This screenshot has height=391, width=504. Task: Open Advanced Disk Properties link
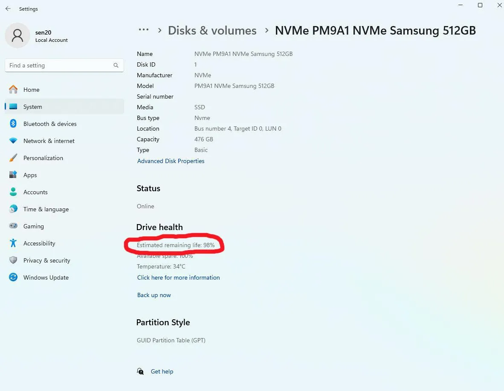pyautogui.click(x=171, y=161)
